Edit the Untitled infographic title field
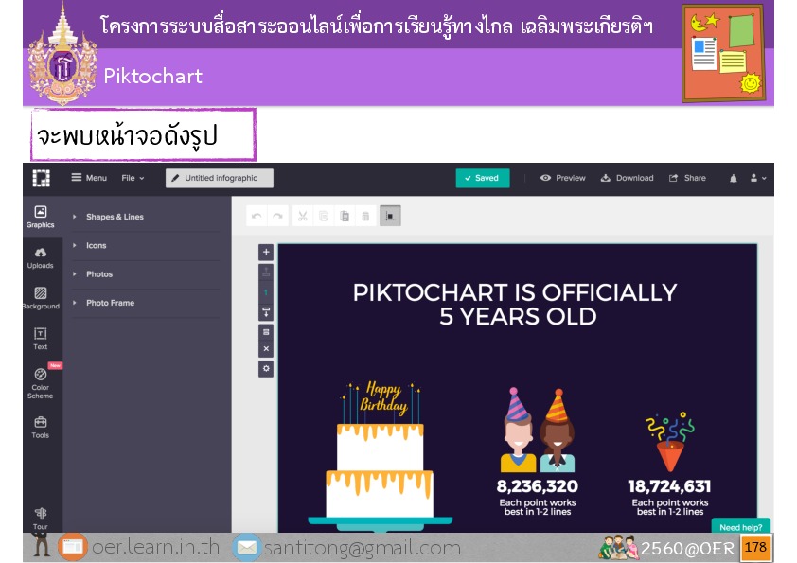Image resolution: width=797 pixels, height=563 pixels. click(x=219, y=178)
